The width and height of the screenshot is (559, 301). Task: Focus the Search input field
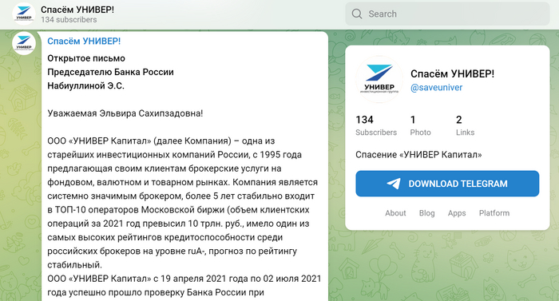[447, 14]
